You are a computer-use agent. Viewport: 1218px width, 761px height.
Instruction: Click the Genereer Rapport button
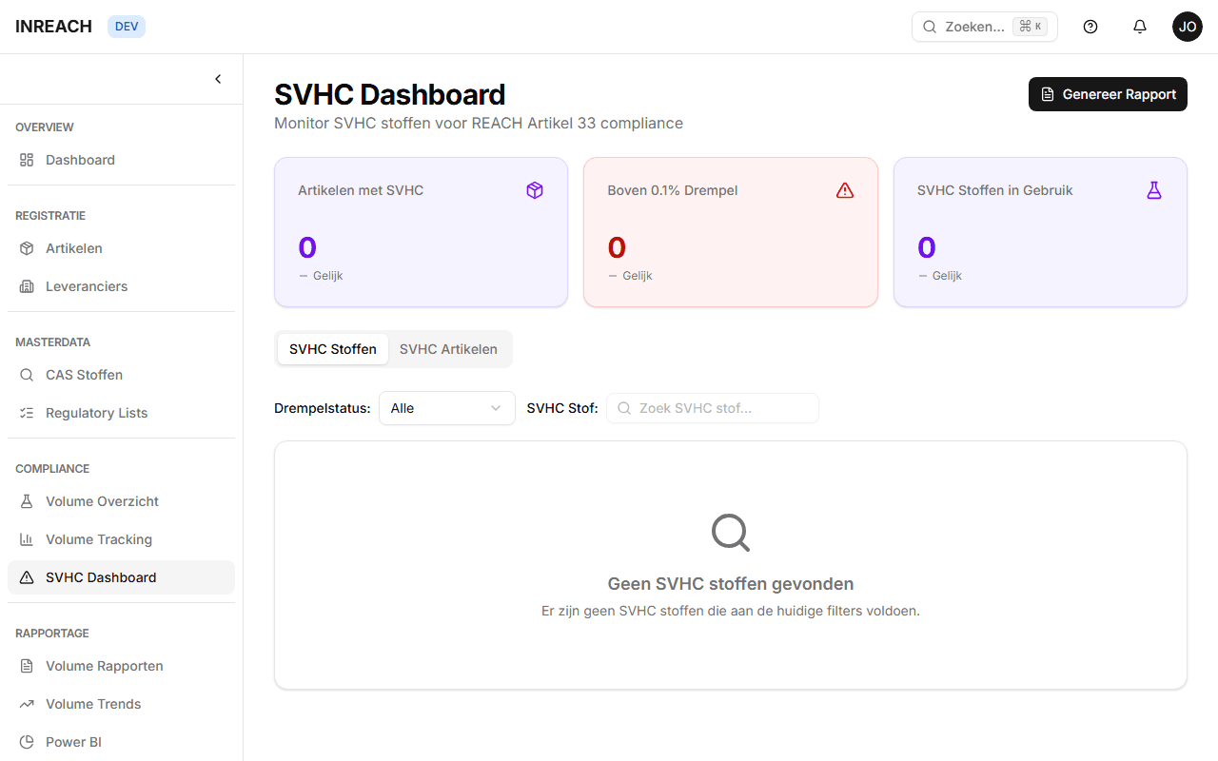coord(1107,94)
